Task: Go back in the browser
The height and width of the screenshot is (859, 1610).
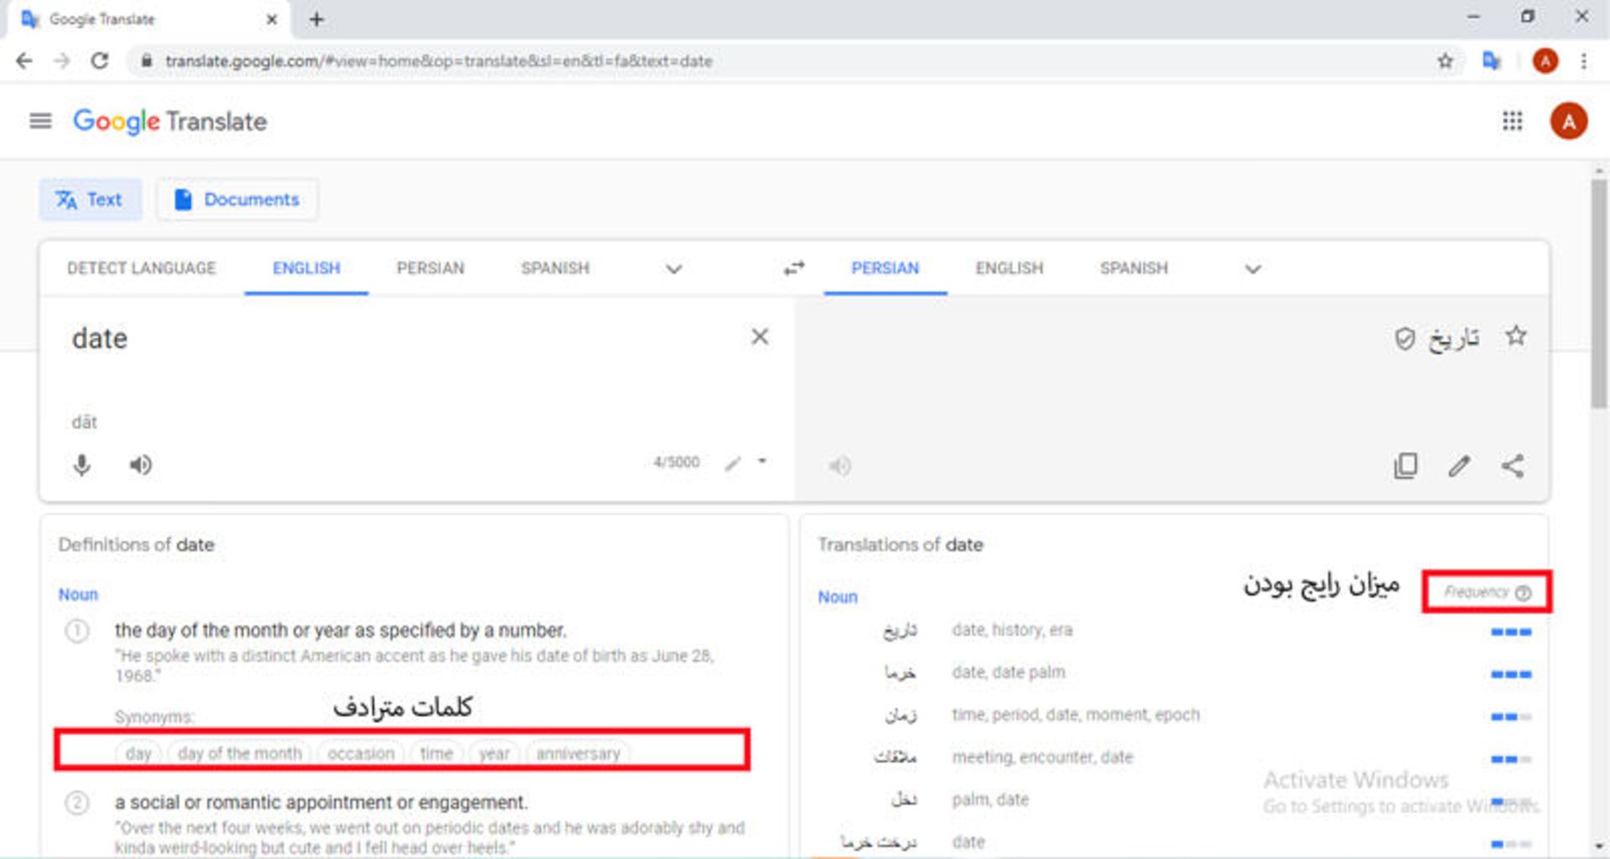Action: point(23,61)
